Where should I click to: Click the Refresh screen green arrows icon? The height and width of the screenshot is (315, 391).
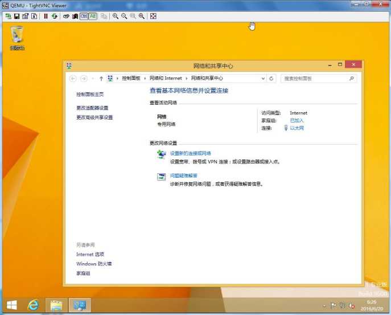[x=55, y=16]
